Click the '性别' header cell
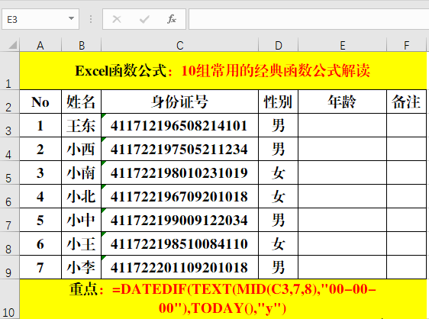This screenshot has width=429, height=319. [x=279, y=101]
